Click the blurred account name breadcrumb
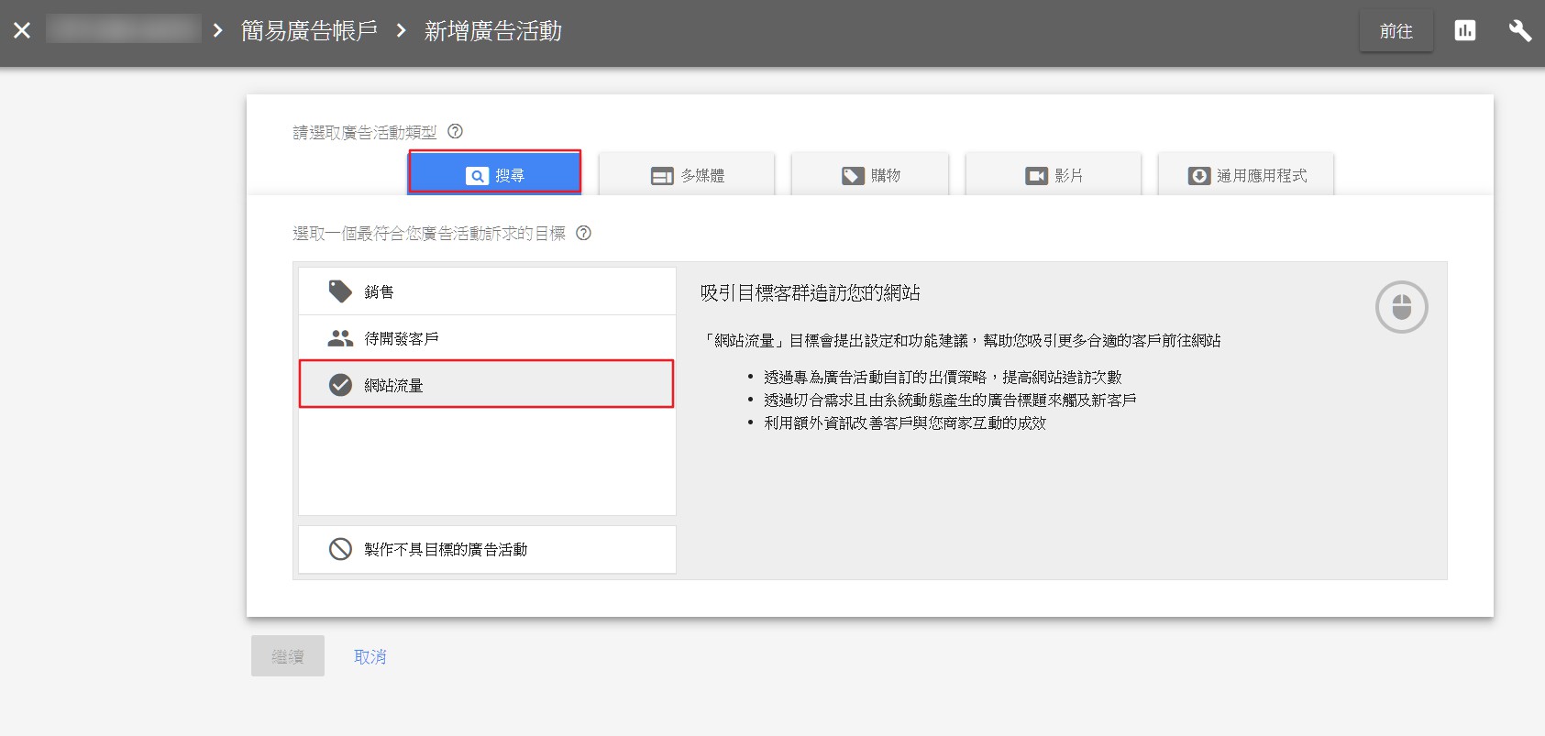Viewport: 1545px width, 736px height. point(124,29)
